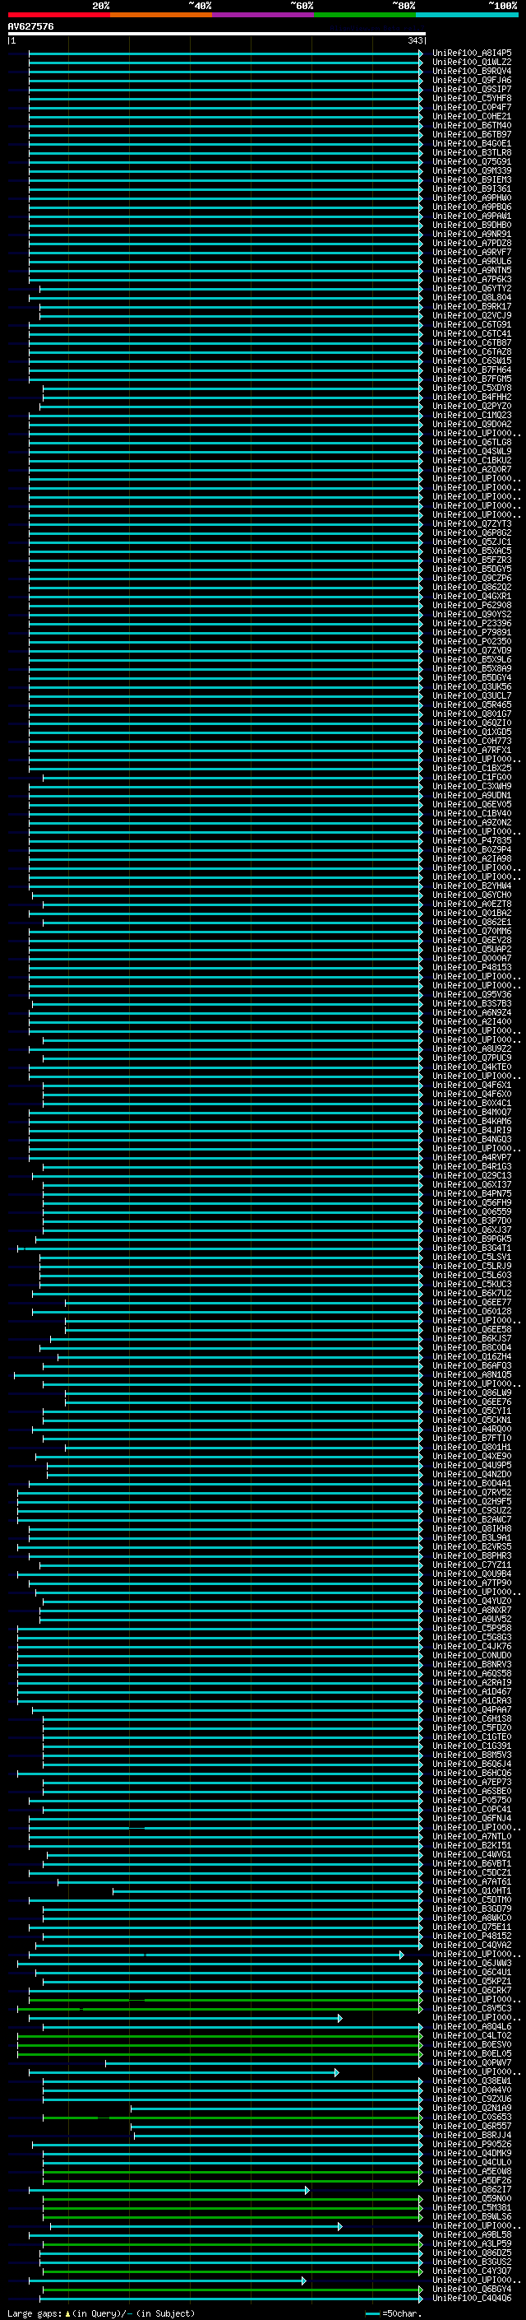
Task: Select the UniRef100_B7FH64 label
Action: 472,370
